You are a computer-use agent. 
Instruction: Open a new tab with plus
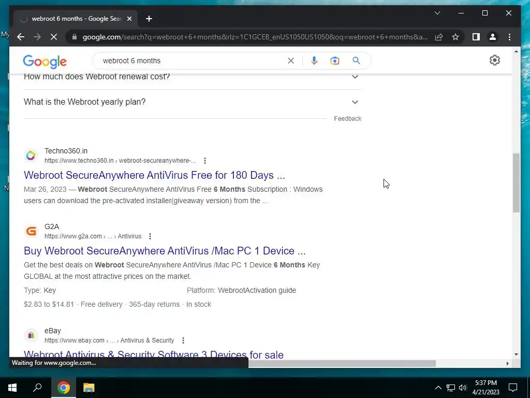coord(149,19)
